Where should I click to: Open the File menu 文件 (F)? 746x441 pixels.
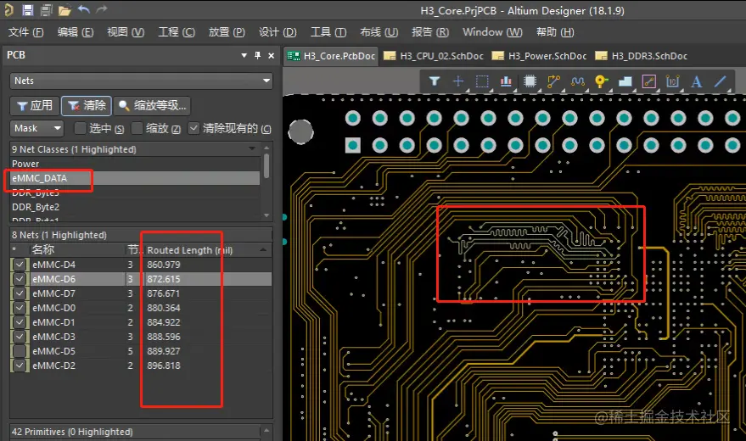pyautogui.click(x=25, y=32)
